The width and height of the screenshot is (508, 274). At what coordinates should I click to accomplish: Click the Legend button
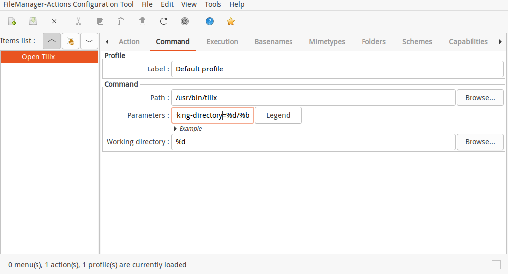(x=278, y=115)
